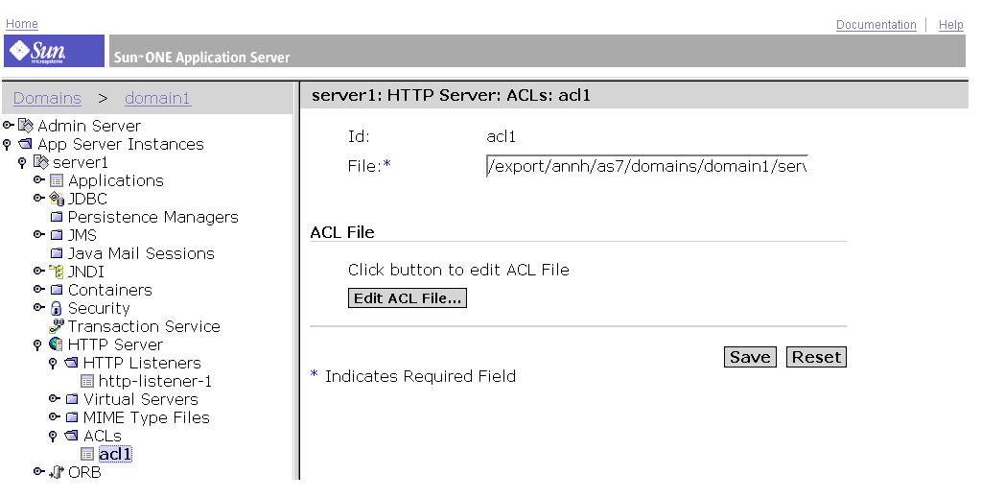Click the JMS folder icon
The width and height of the screenshot is (981, 498).
coord(57,235)
